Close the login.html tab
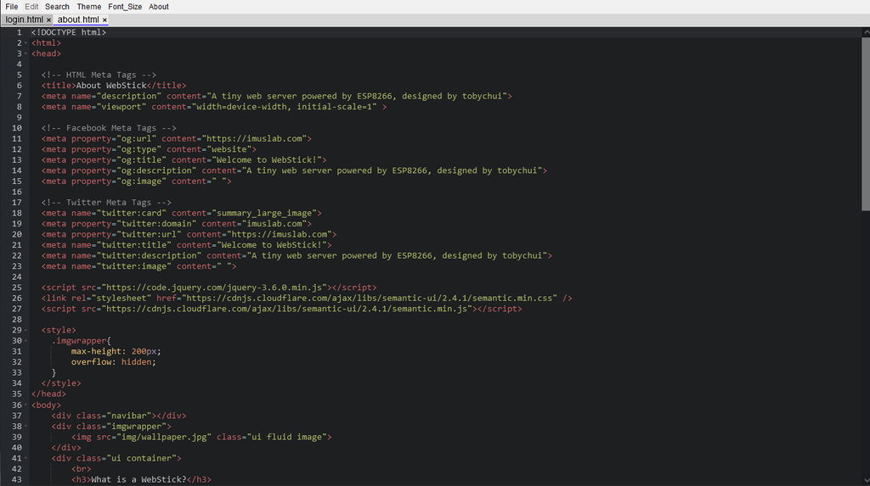 click(x=48, y=20)
